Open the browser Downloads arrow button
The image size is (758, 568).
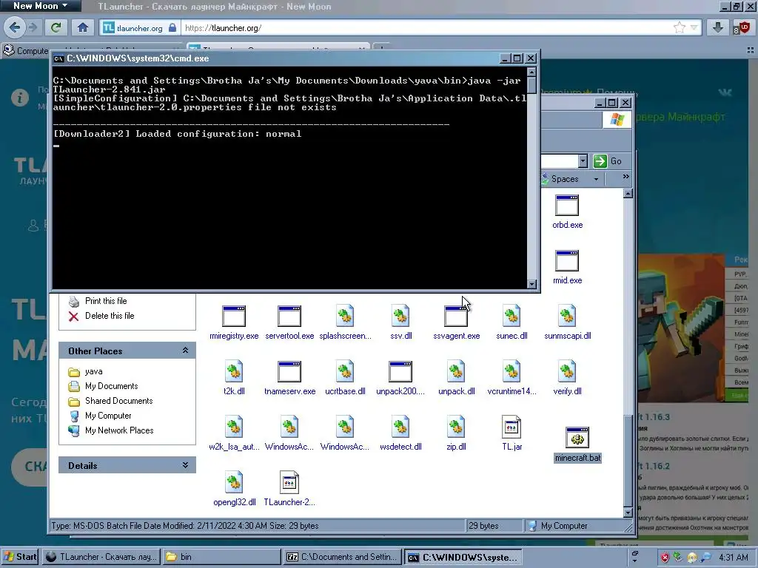718,27
